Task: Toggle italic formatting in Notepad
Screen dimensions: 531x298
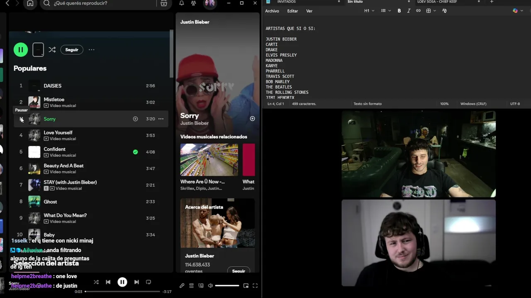Action: coord(409,11)
